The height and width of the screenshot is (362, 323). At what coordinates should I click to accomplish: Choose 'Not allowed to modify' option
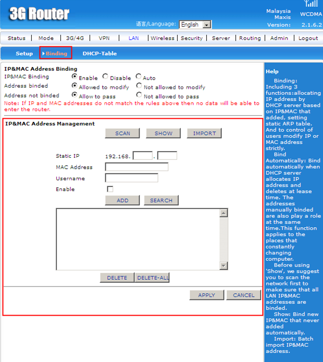(139, 86)
